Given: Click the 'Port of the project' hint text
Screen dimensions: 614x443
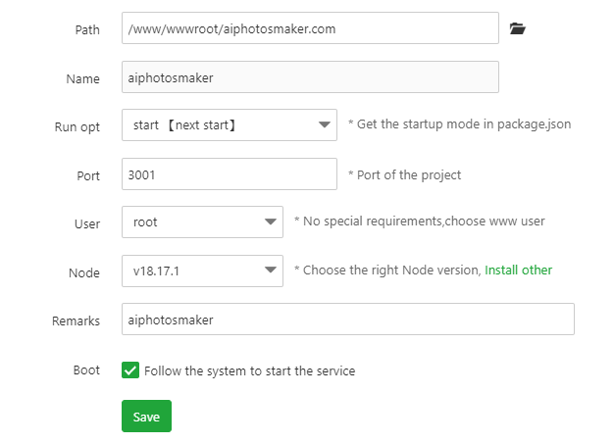Looking at the screenshot, I should [404, 175].
